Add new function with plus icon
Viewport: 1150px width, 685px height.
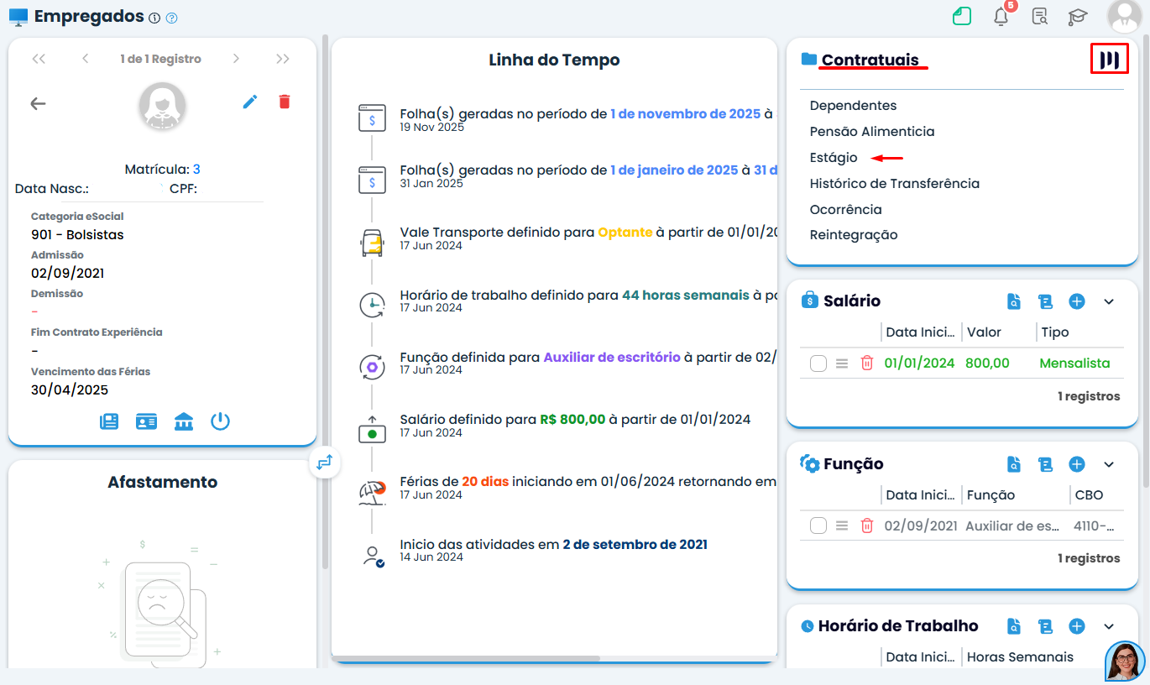pyautogui.click(x=1077, y=464)
